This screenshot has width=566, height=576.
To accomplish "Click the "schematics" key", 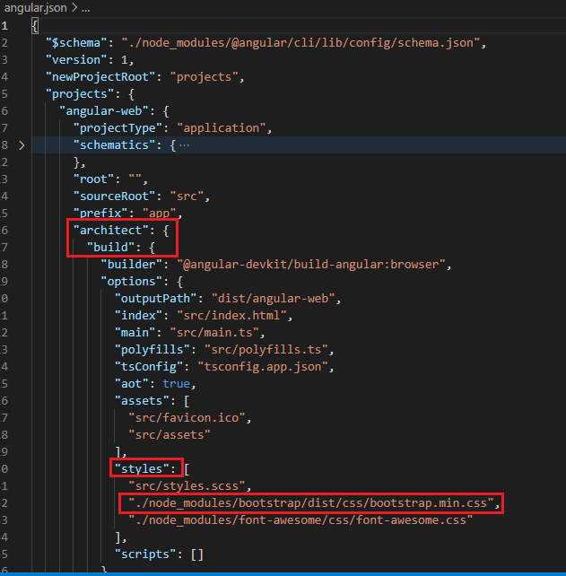I will pos(114,145).
